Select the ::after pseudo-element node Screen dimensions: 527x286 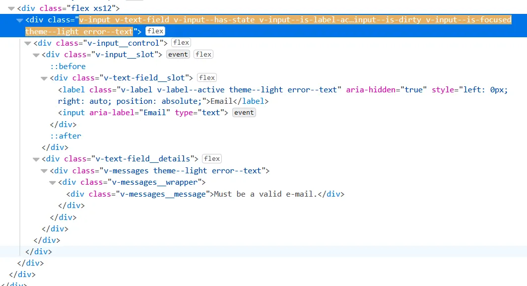point(66,136)
